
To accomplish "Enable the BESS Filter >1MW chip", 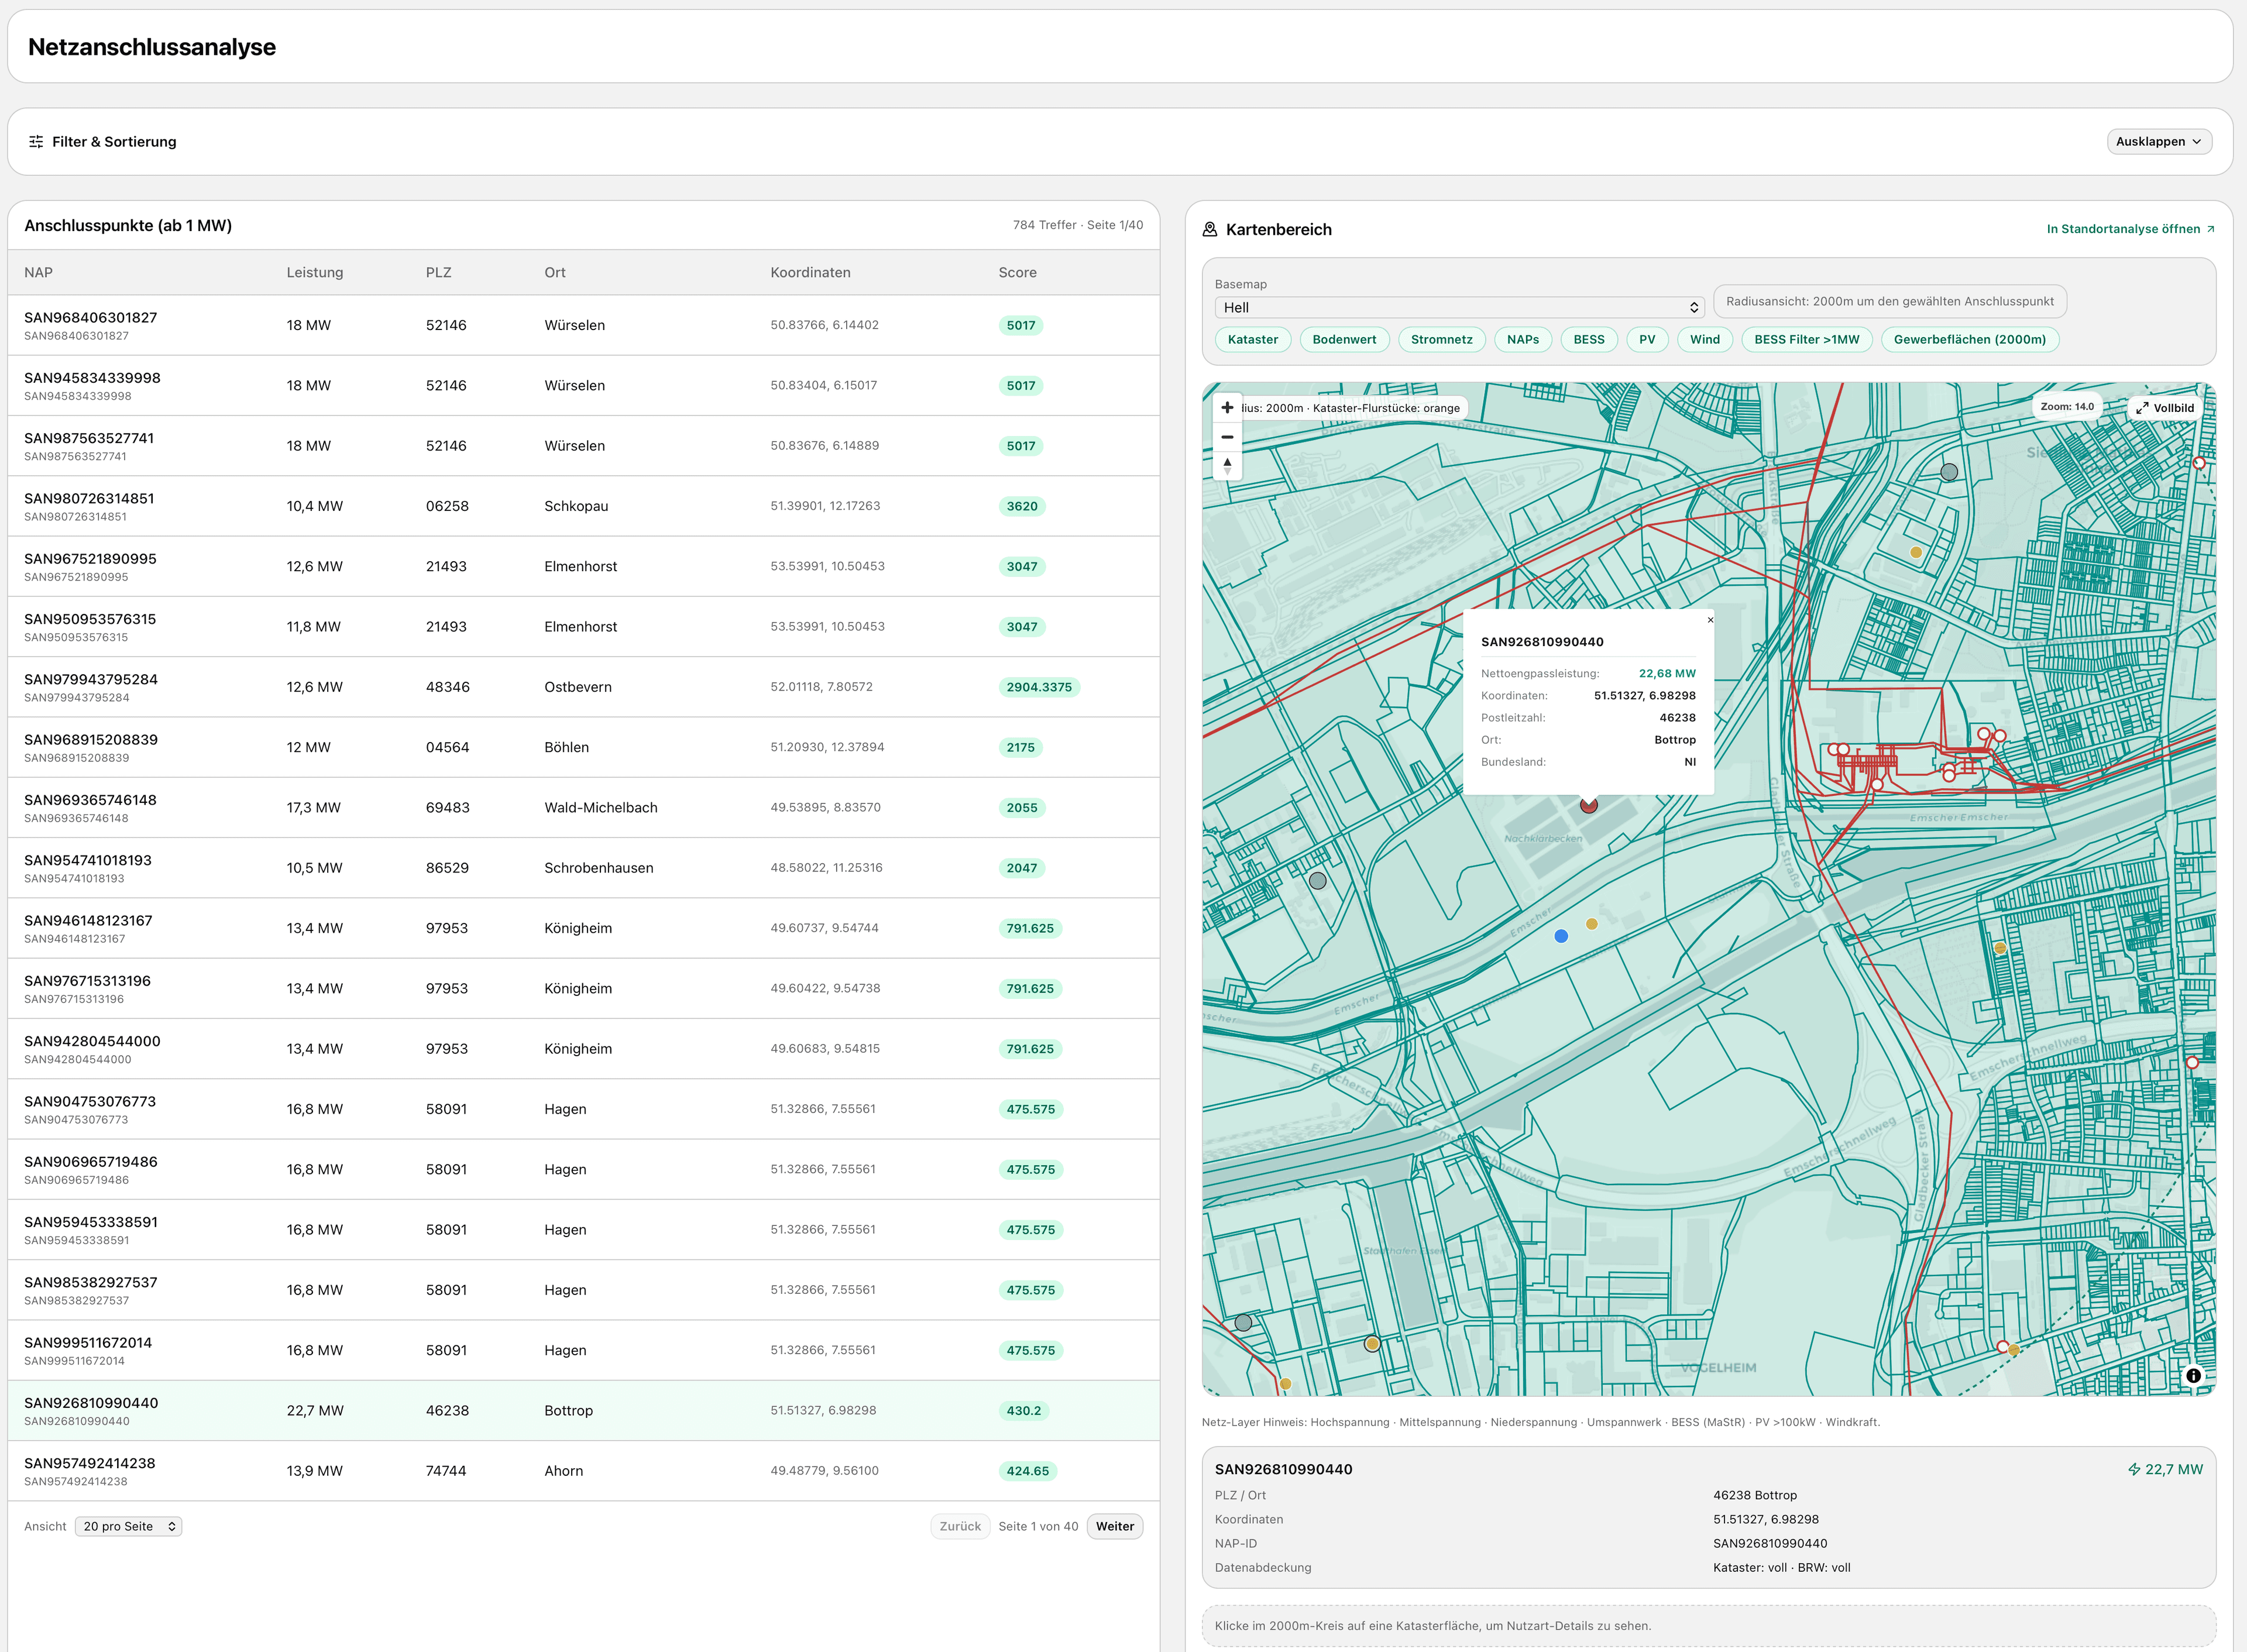I will pos(1806,339).
